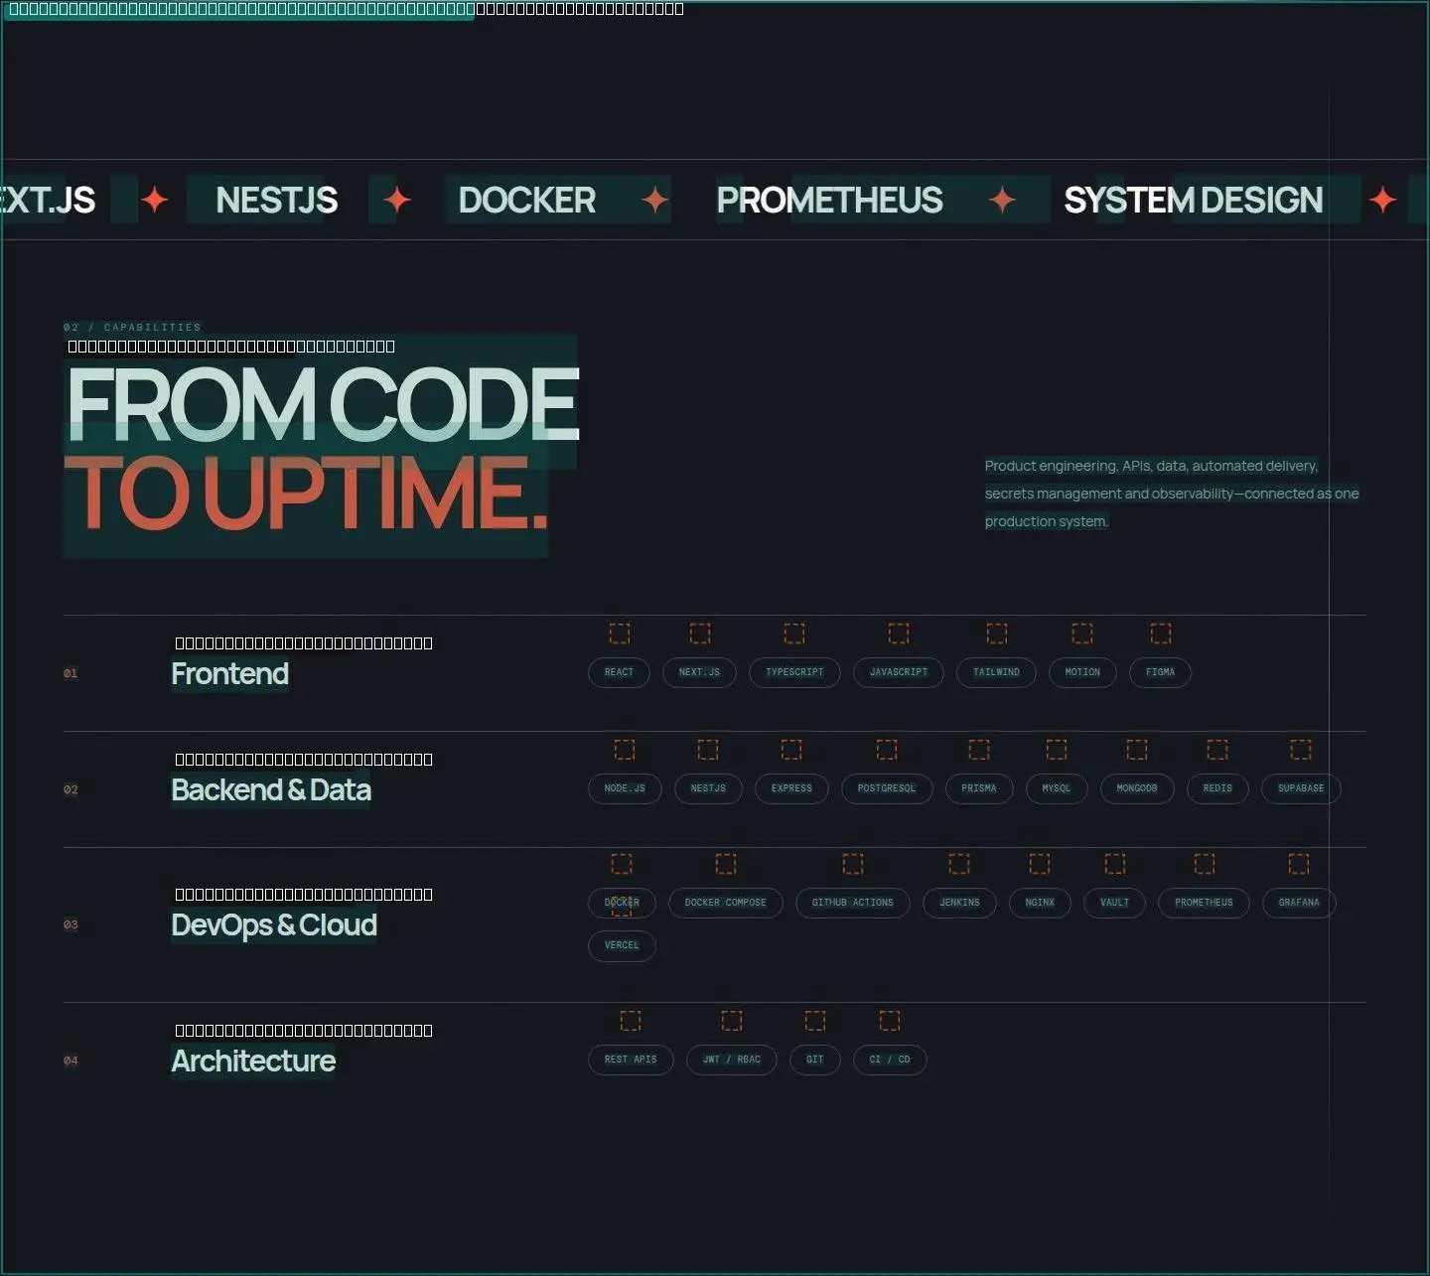1430x1276 pixels.
Task: Click the REDIS tag
Action: (x=1217, y=788)
